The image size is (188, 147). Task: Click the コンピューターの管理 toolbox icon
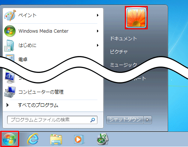(x=10, y=92)
